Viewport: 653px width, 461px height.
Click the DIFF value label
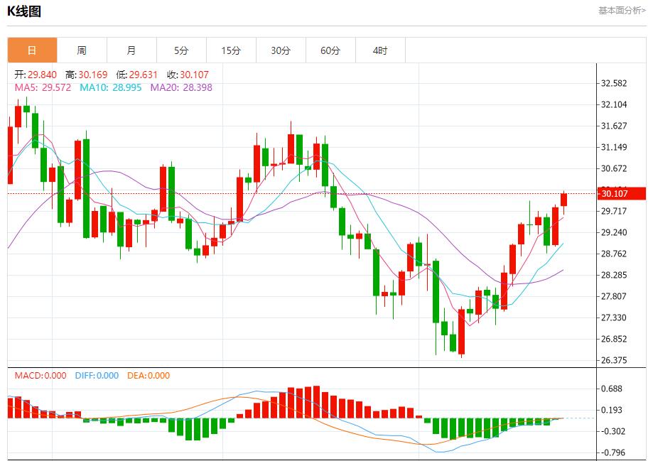[x=97, y=376]
